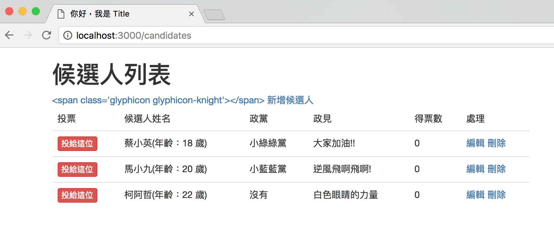
Task: Click the macOS green fullscreen window button
Action: pyautogui.click(x=36, y=11)
